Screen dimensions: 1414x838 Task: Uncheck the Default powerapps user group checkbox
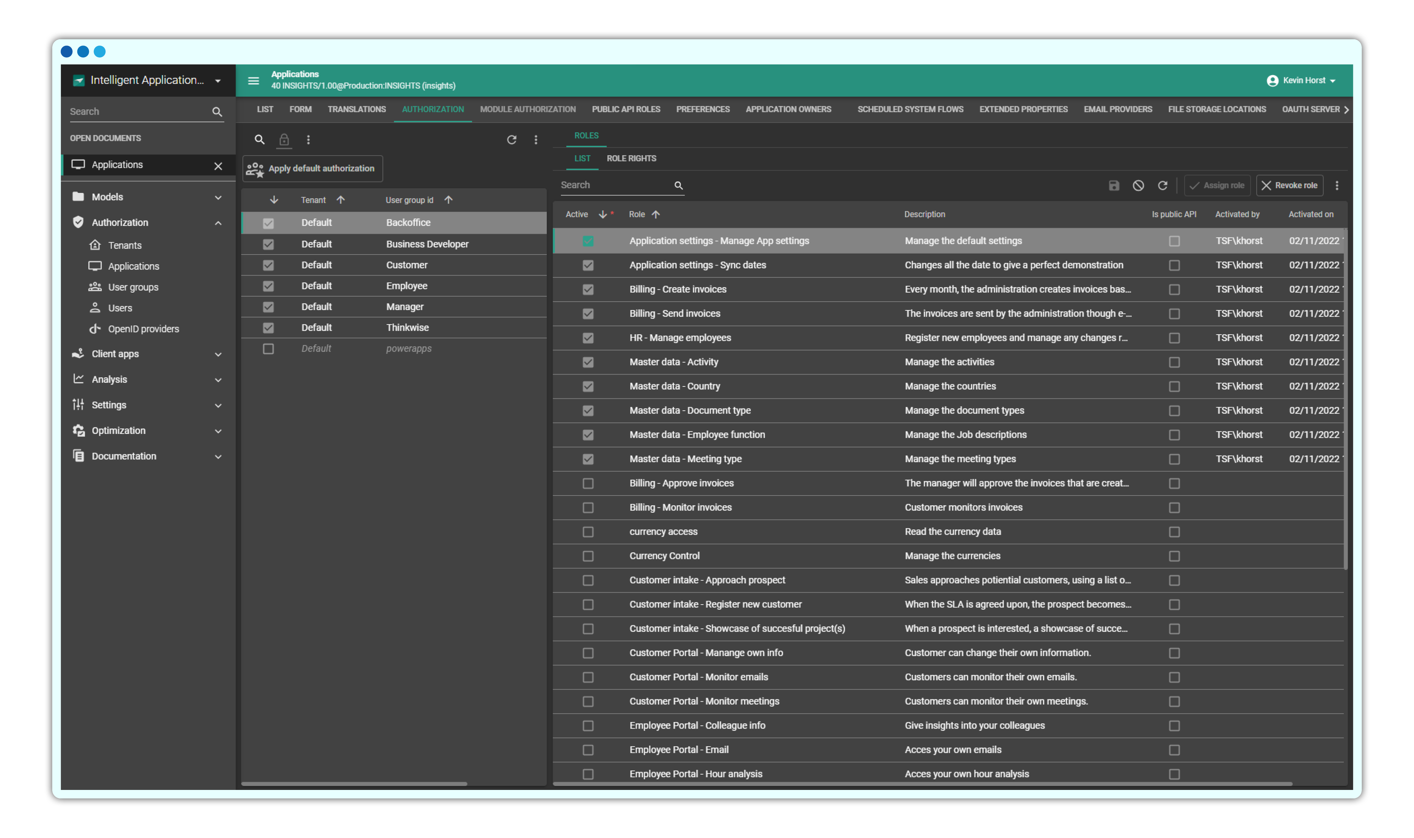pos(268,348)
